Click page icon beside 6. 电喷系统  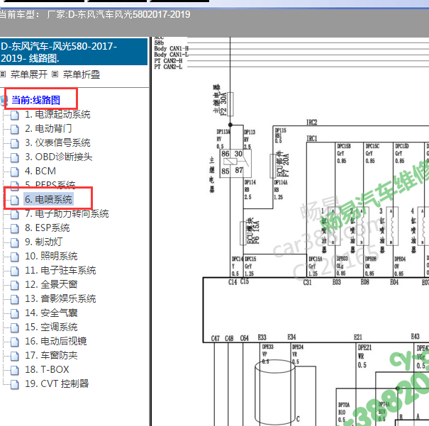tap(15, 200)
